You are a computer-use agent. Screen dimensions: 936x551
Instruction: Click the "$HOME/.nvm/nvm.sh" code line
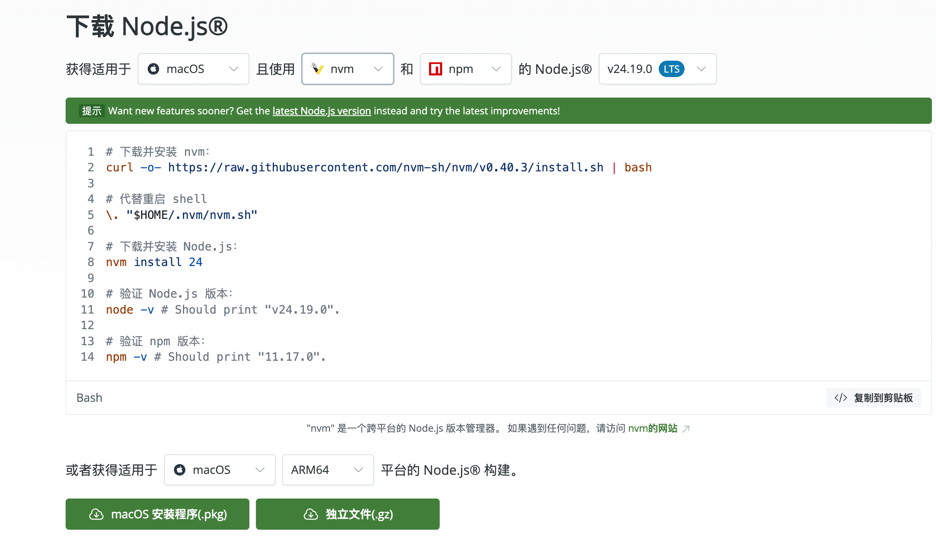(x=182, y=215)
